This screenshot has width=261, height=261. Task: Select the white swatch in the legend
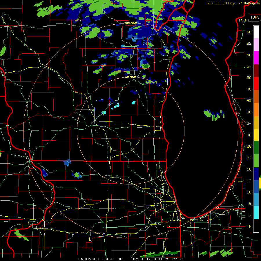(x=256, y=32)
